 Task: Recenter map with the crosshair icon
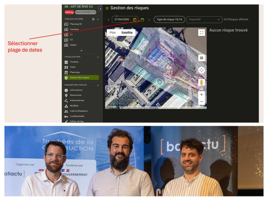click(201, 70)
